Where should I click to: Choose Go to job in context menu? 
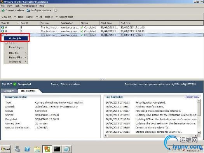[16, 38]
